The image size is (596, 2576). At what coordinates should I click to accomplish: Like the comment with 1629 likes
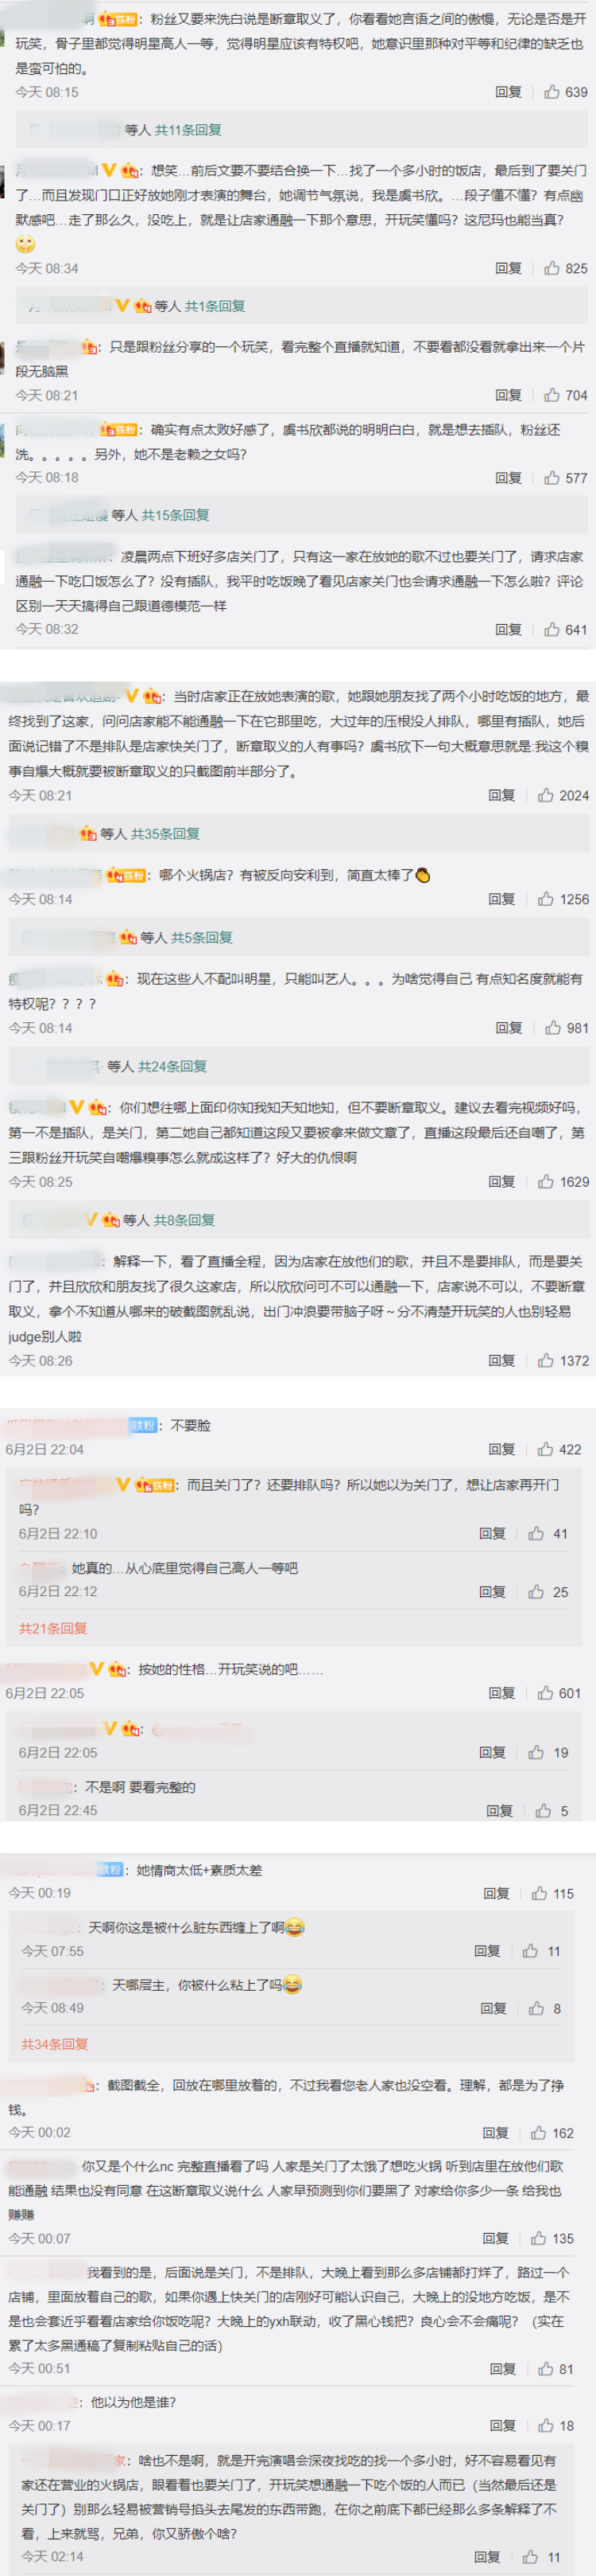tap(545, 1181)
